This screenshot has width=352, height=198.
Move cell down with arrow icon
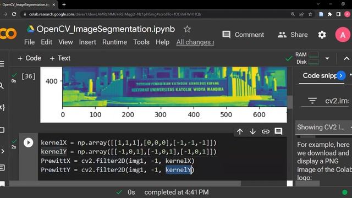pyautogui.click(x=252, y=131)
